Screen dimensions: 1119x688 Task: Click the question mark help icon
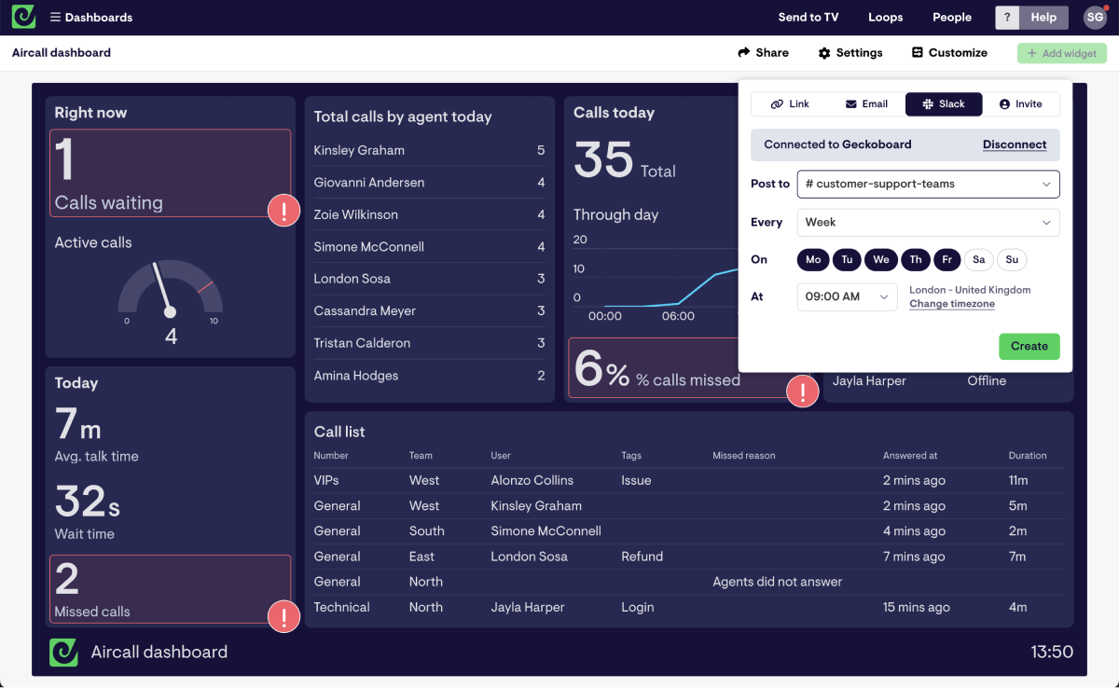(1006, 18)
